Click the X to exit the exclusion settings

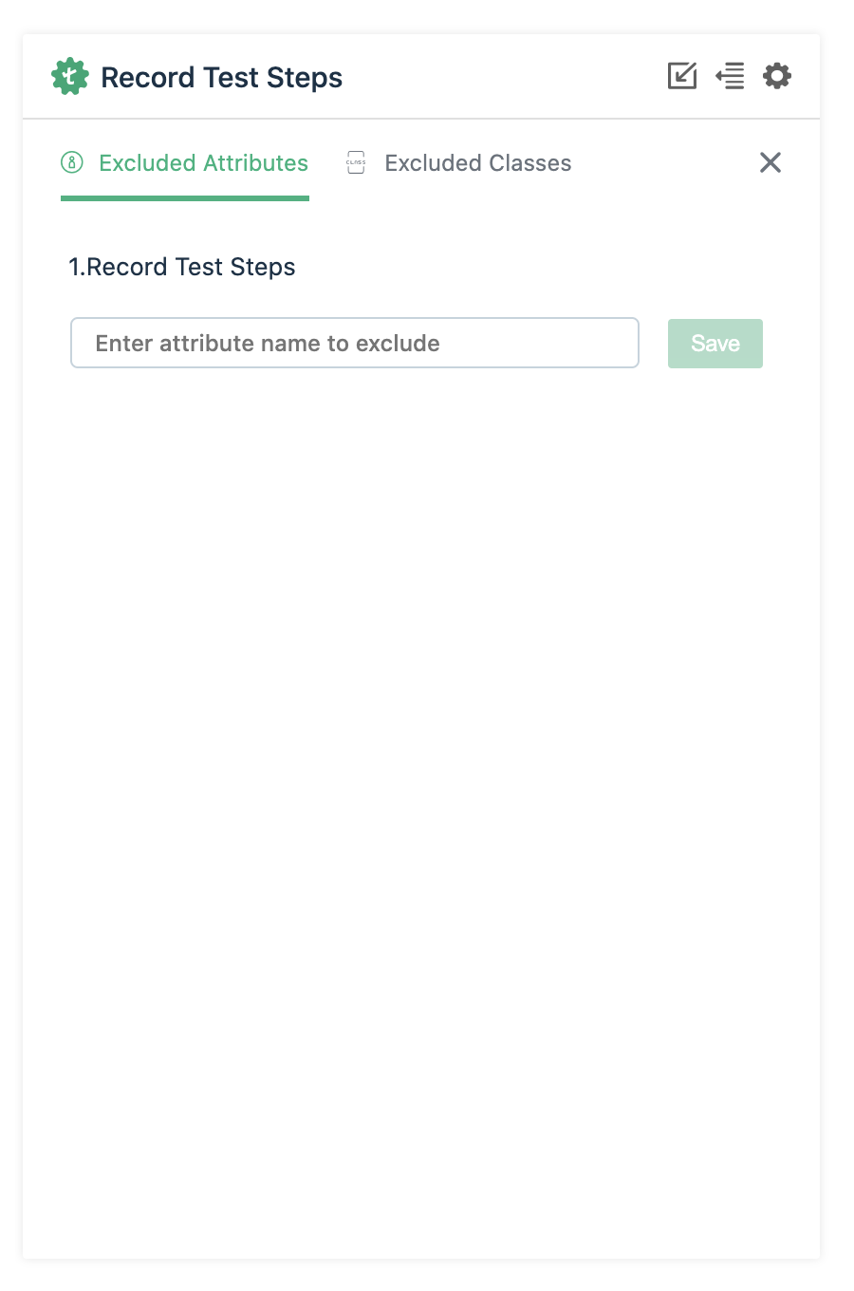[x=770, y=162]
